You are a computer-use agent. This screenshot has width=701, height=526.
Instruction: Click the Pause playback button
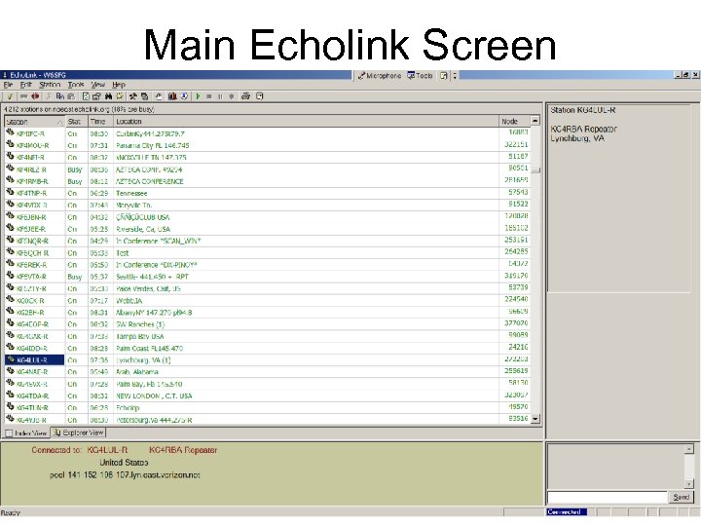[x=220, y=96]
